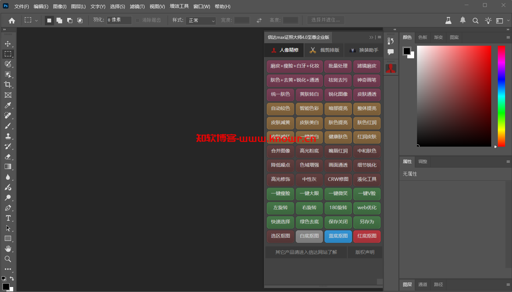
Task: Enable the 消除锯齿 anti-alias checkbox
Action: click(138, 20)
